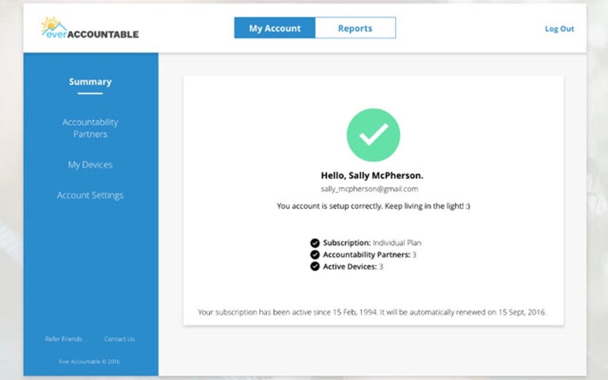
Task: Click the Ever Accountable 2016 copyright text
Action: coord(90,361)
